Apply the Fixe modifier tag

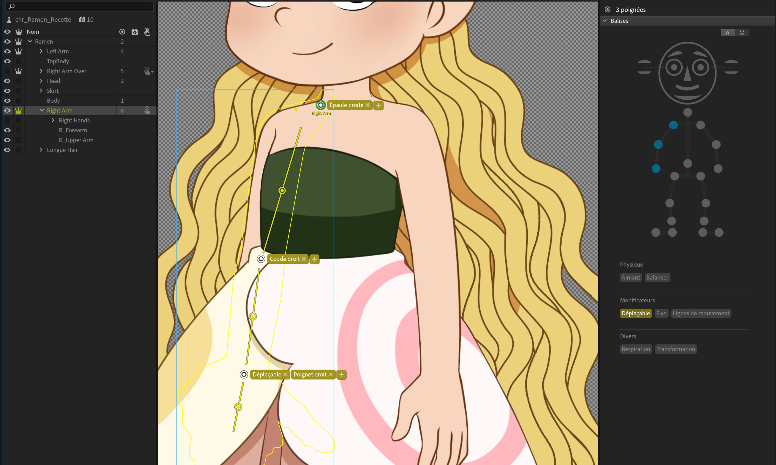pyautogui.click(x=661, y=313)
